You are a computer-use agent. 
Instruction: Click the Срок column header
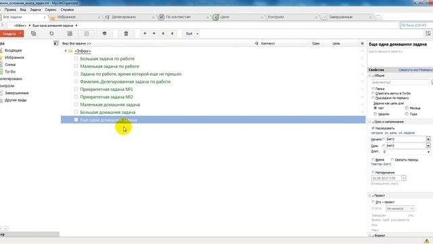point(316,43)
